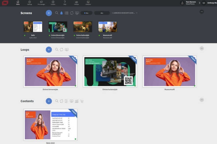Screen dimensions: 217x144
Task: Click the blue bell notifications icon
Action: [62, 13]
